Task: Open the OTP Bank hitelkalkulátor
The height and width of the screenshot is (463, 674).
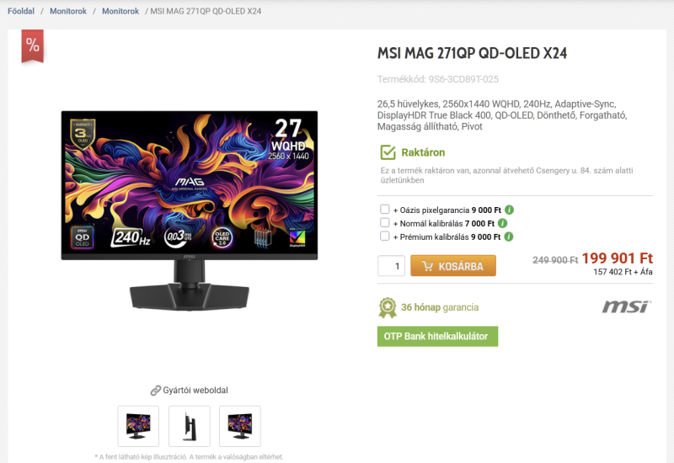Action: click(437, 336)
